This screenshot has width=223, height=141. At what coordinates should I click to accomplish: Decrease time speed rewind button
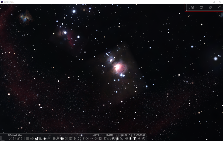pos(126,139)
